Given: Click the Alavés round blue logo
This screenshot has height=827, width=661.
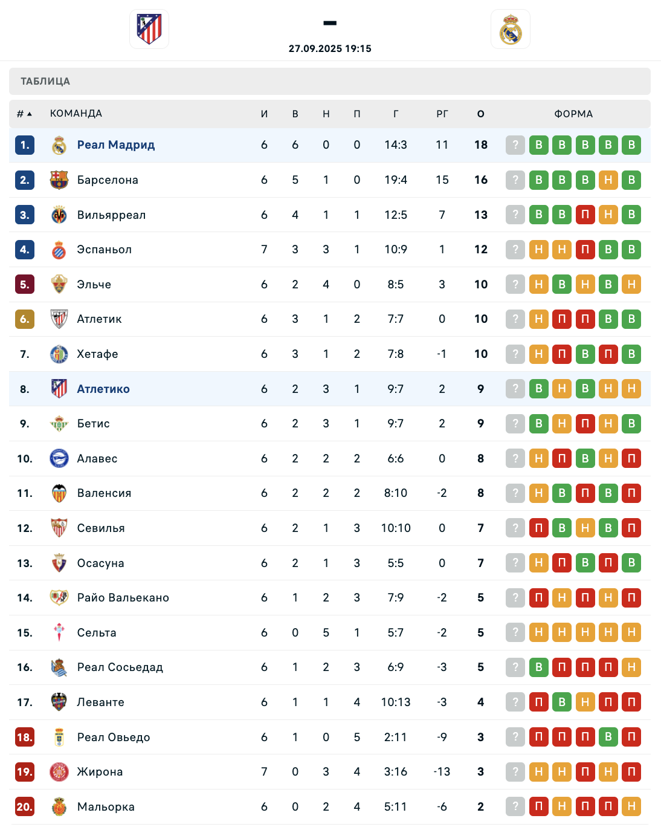Looking at the screenshot, I should [x=59, y=458].
